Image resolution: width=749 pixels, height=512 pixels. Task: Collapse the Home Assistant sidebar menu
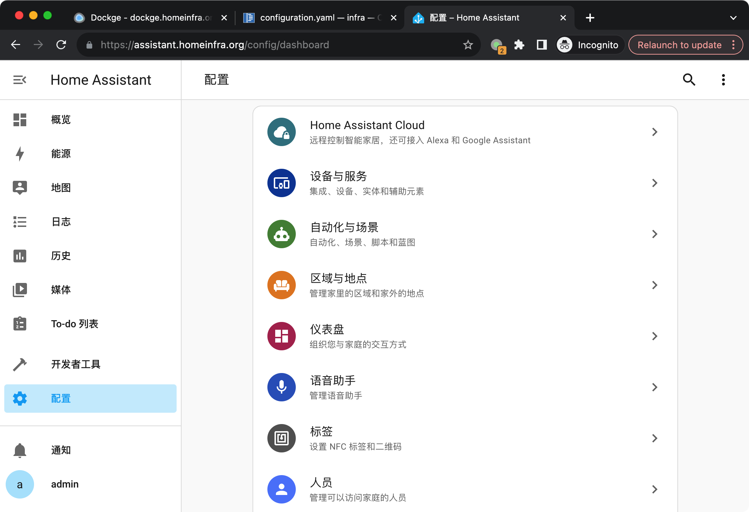coord(20,80)
